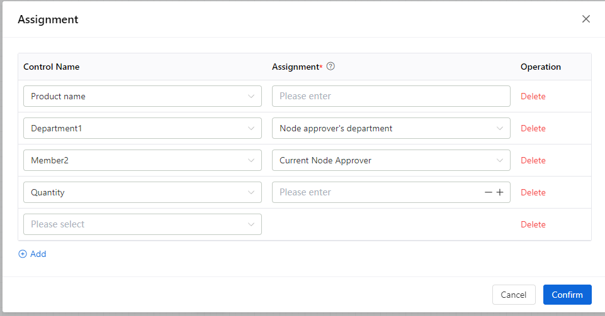This screenshot has height=316, width=605.
Task: Delete the Quantity row
Action: [x=533, y=192]
